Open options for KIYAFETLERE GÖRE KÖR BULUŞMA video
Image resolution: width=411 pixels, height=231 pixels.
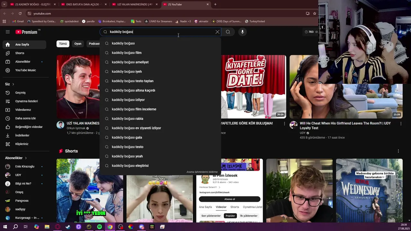pyautogui.click(x=284, y=124)
